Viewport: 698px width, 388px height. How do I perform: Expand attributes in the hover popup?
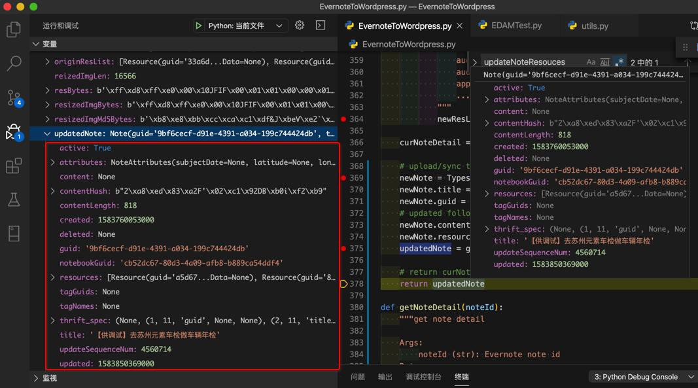pos(487,100)
